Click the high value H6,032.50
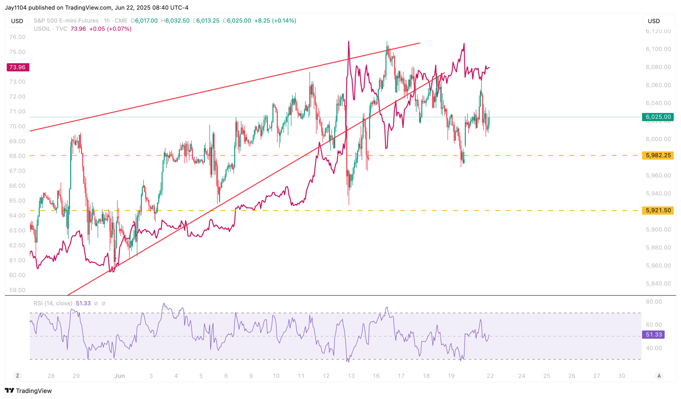The width and height of the screenshot is (681, 399). [x=175, y=21]
